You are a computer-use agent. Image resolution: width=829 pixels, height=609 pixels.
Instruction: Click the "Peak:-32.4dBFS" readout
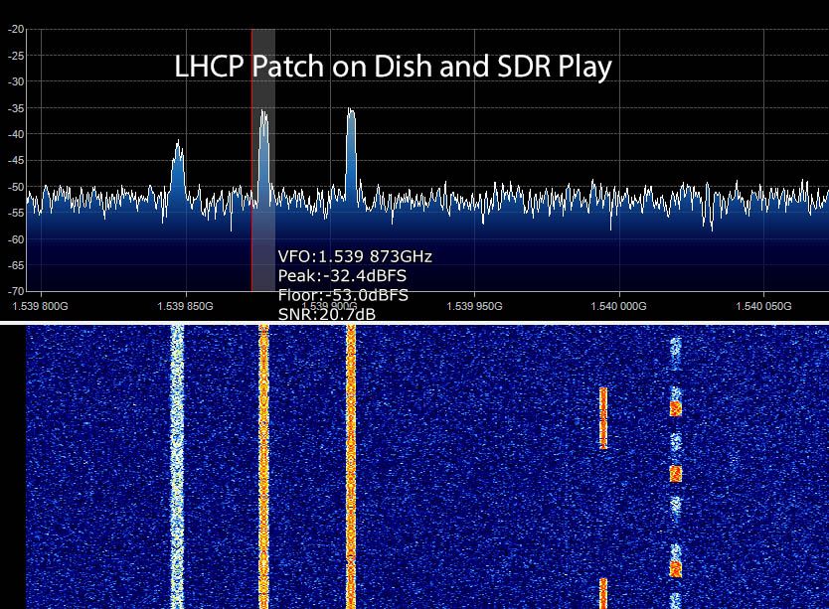(x=342, y=275)
